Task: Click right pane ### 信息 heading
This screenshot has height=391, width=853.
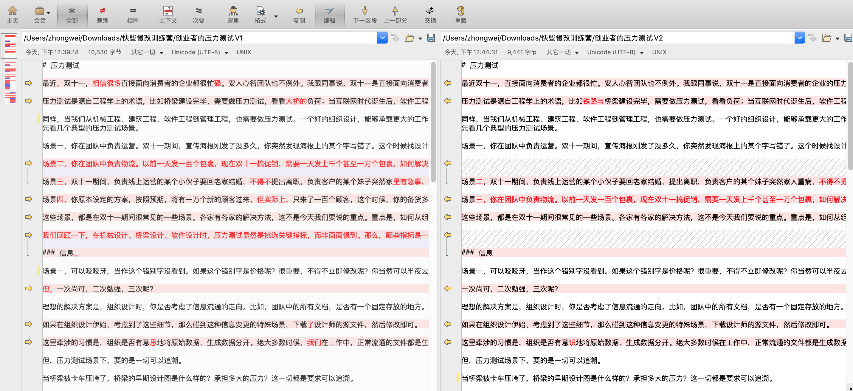Action: (477, 253)
